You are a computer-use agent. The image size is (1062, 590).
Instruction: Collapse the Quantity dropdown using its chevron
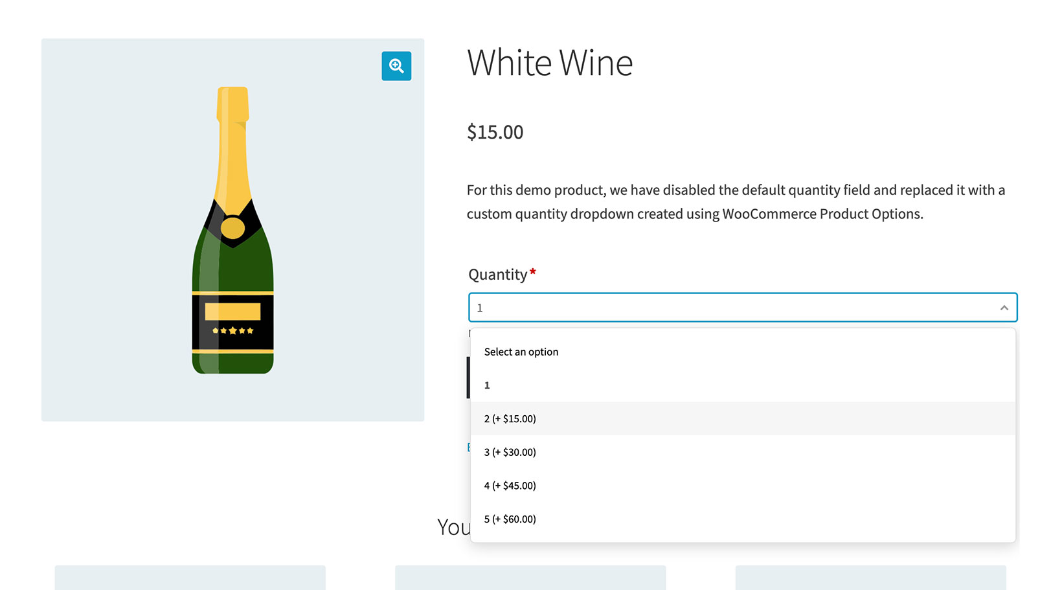point(1003,307)
